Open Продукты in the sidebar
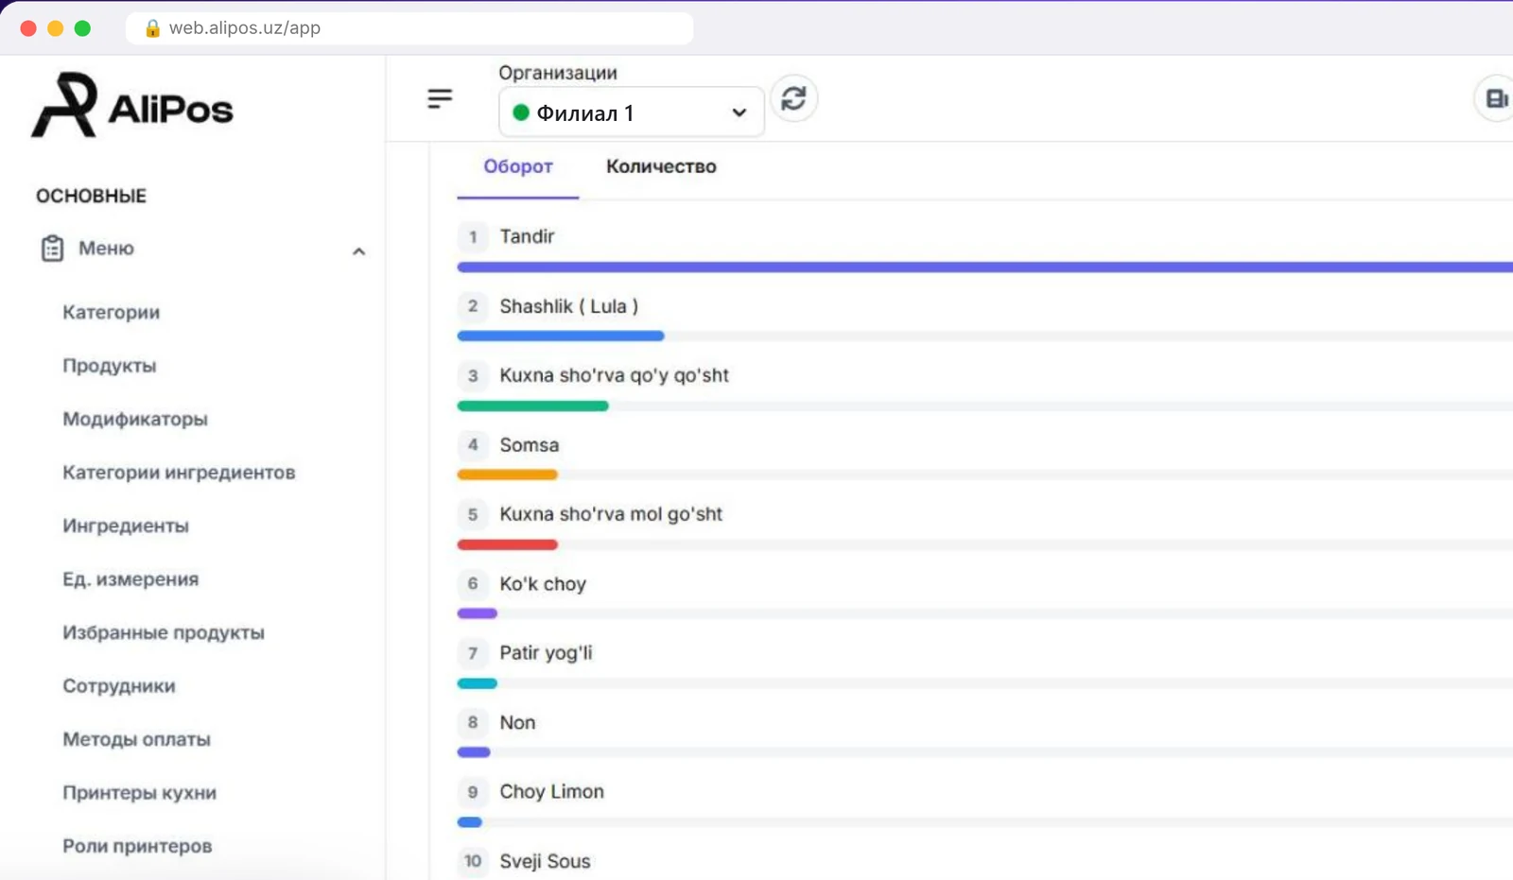 click(x=110, y=366)
